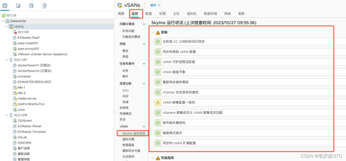
Task: Open '虚拟对象' under vSAN
Action: coord(128,139)
